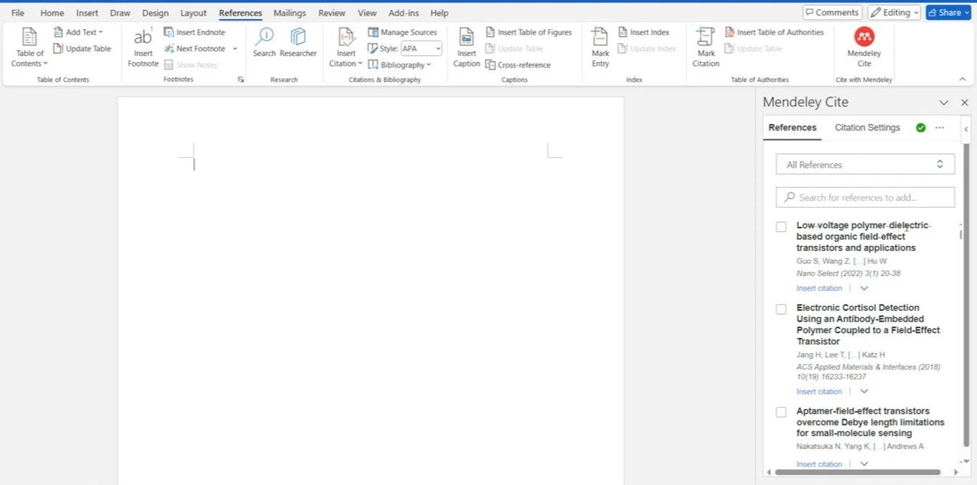Open the Search research tool

[264, 42]
